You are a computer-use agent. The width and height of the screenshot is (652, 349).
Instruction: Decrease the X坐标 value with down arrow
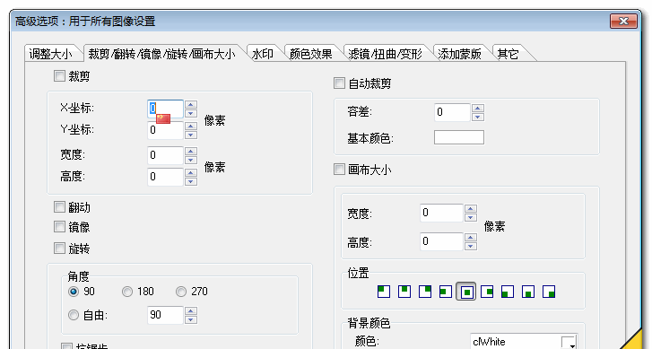(191, 113)
